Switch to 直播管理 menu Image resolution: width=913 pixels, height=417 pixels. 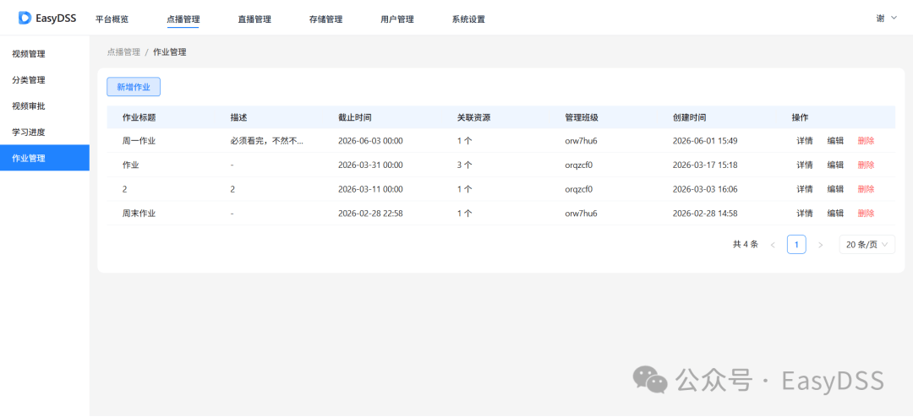coord(254,19)
